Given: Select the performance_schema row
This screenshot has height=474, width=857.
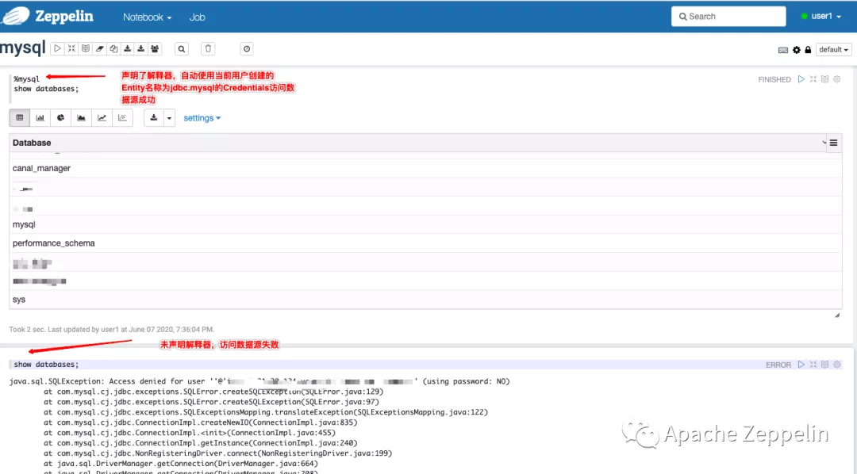Looking at the screenshot, I should (x=425, y=243).
